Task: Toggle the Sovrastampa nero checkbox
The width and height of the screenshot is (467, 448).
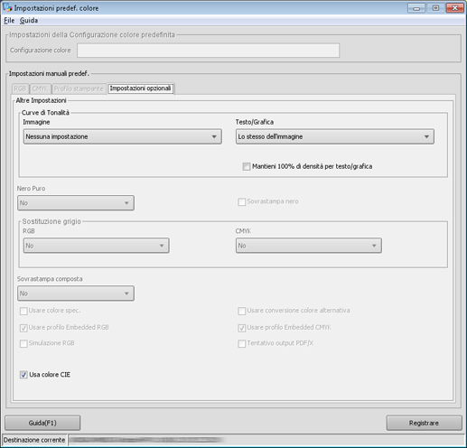Action: click(x=241, y=201)
